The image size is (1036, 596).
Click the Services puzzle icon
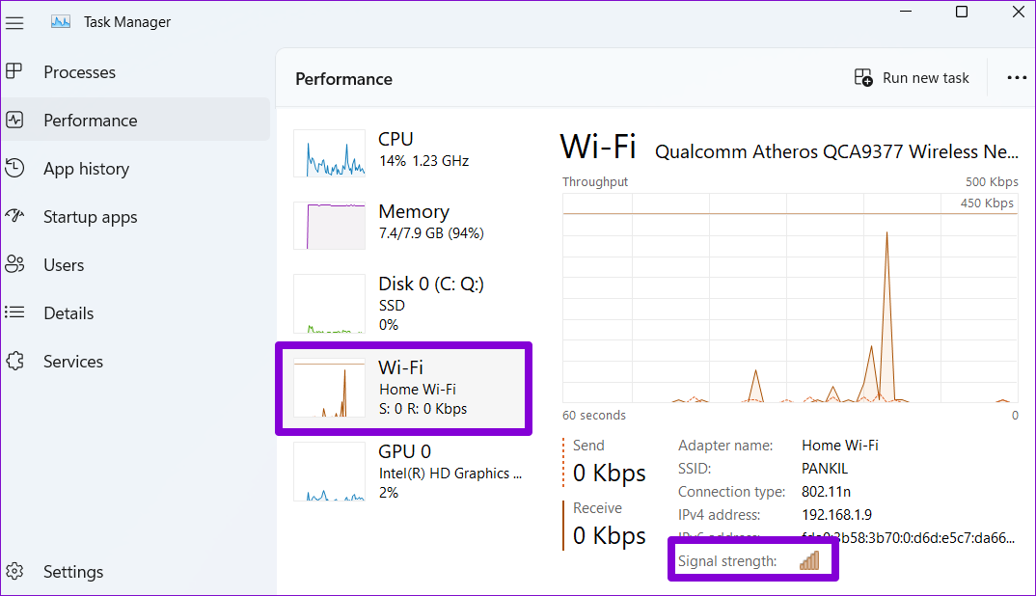pos(14,361)
